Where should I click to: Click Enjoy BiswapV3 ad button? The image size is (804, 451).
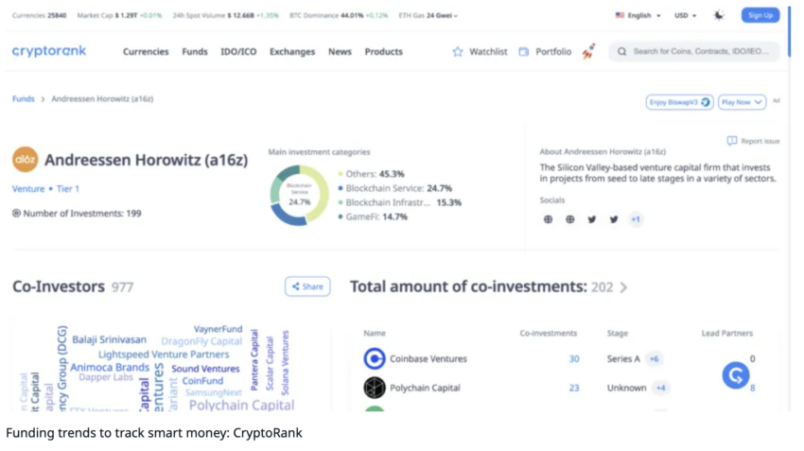pos(679,102)
